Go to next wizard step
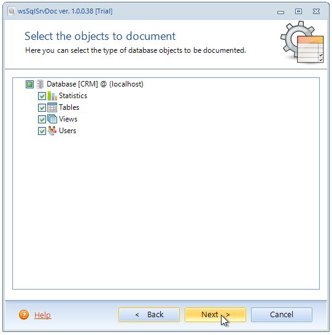The width and height of the screenshot is (332, 335). coord(215,315)
